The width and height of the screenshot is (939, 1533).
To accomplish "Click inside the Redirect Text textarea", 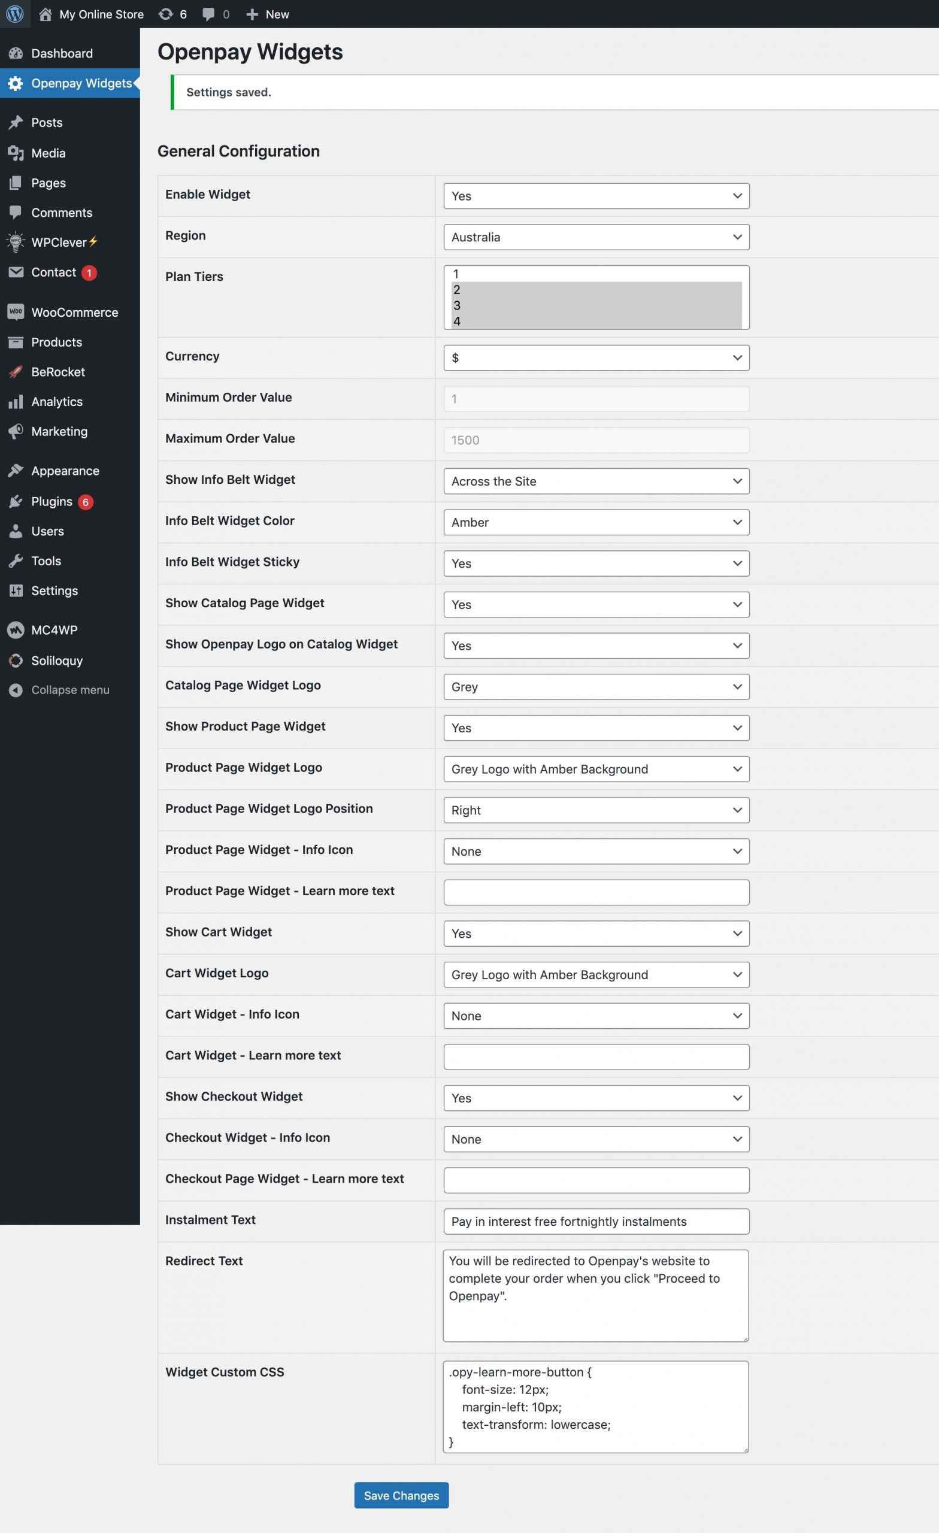I will pos(595,1295).
